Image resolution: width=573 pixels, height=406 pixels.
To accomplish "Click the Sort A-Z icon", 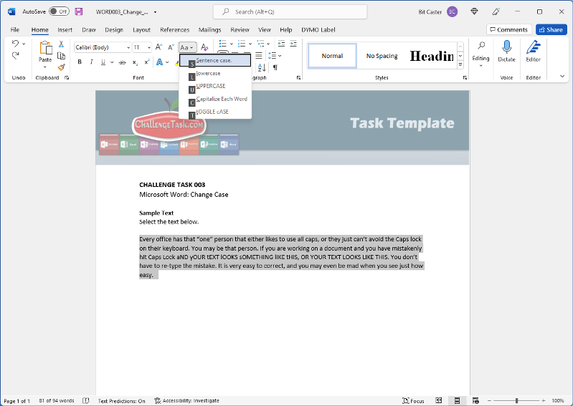I will coord(262,67).
